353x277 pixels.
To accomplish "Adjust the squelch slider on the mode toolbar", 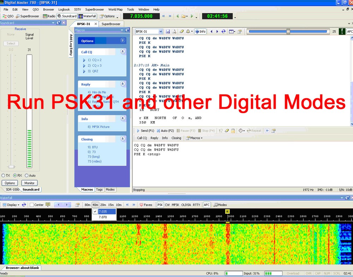I will 288,31.
